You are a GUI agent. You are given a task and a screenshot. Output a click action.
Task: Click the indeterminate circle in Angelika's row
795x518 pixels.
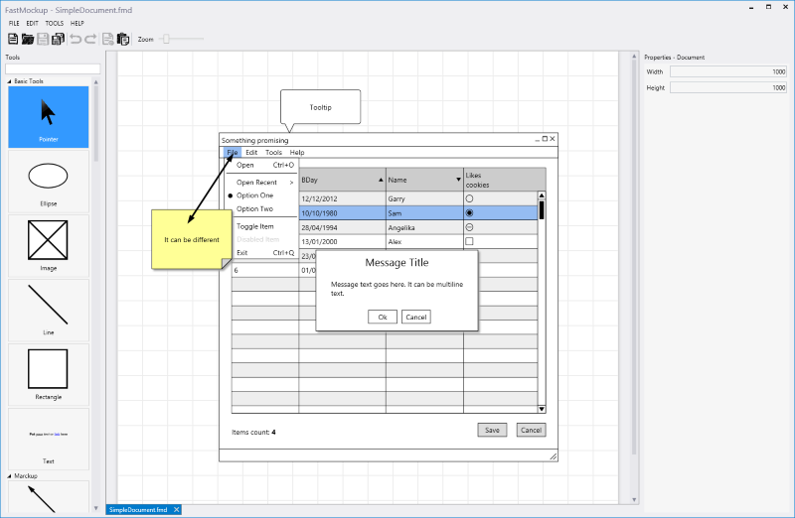[x=469, y=227]
